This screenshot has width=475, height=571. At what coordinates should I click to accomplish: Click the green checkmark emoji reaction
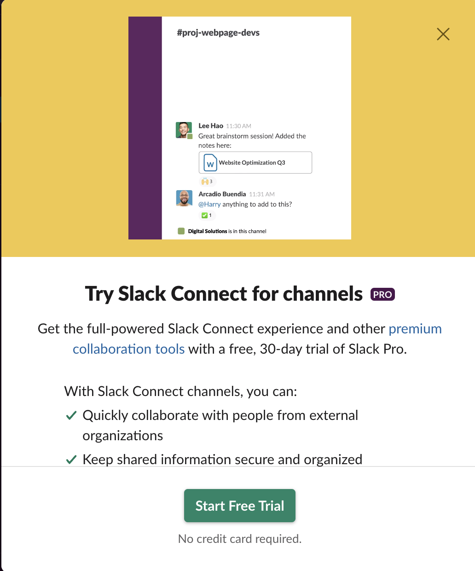pyautogui.click(x=207, y=215)
